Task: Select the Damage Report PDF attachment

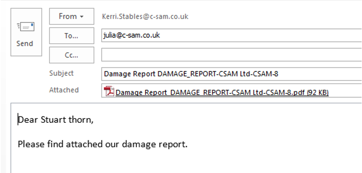Action: click(x=222, y=92)
